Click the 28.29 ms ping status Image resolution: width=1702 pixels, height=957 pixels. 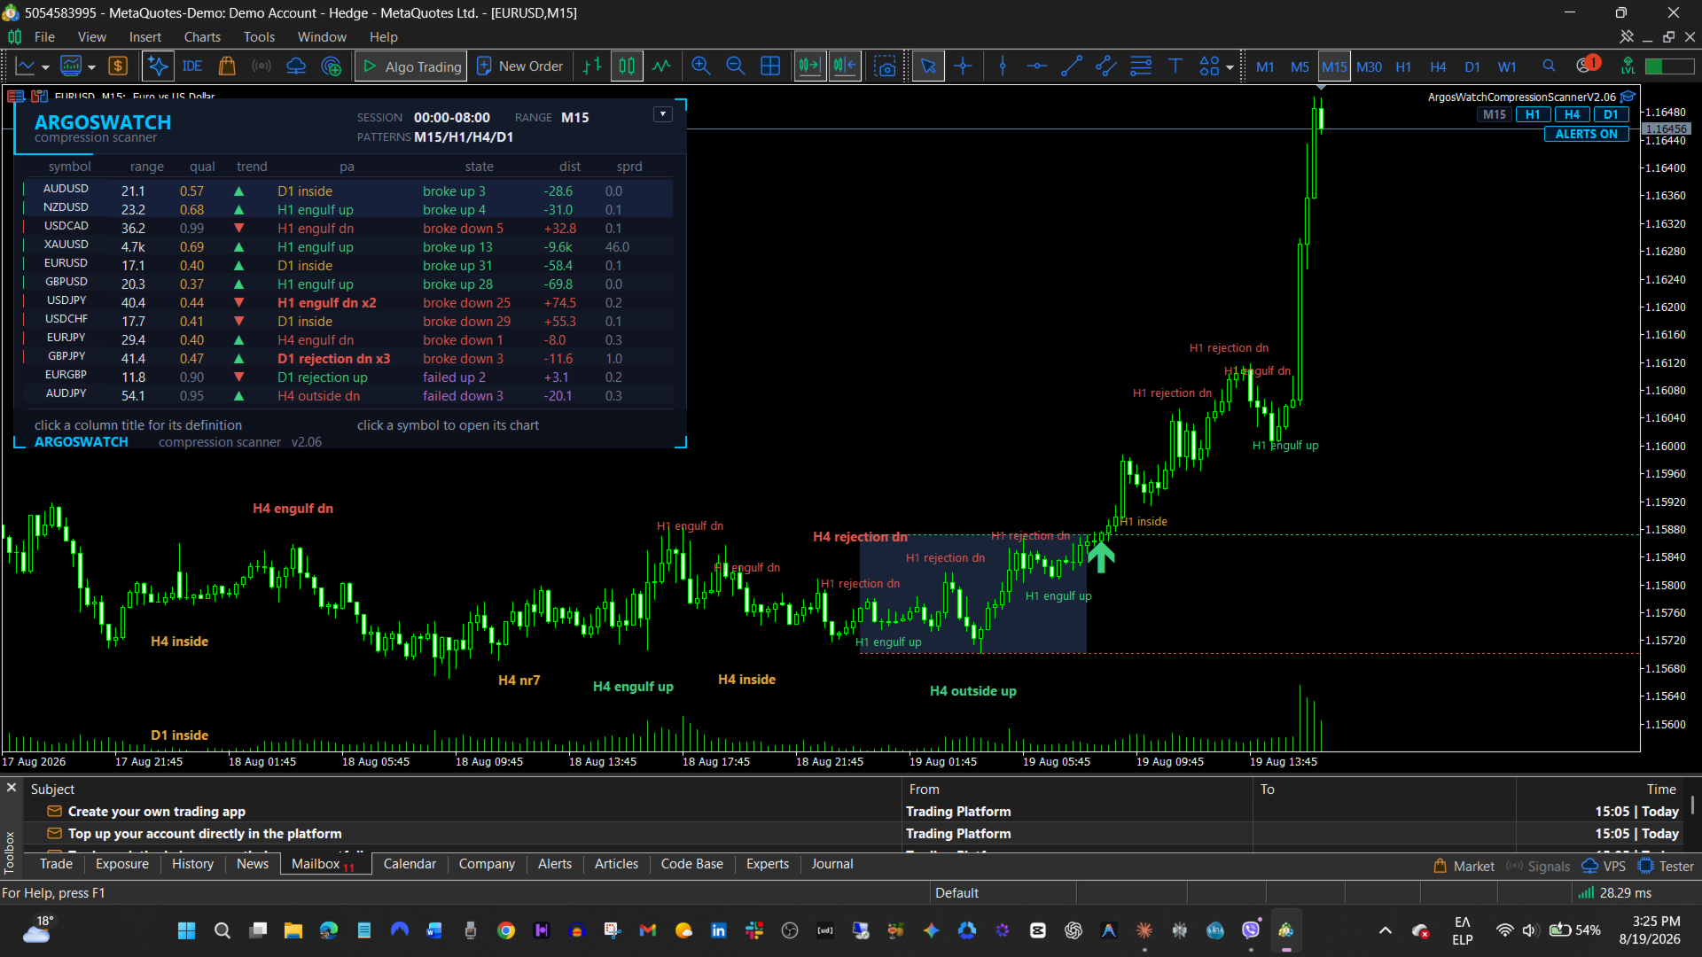(1615, 893)
